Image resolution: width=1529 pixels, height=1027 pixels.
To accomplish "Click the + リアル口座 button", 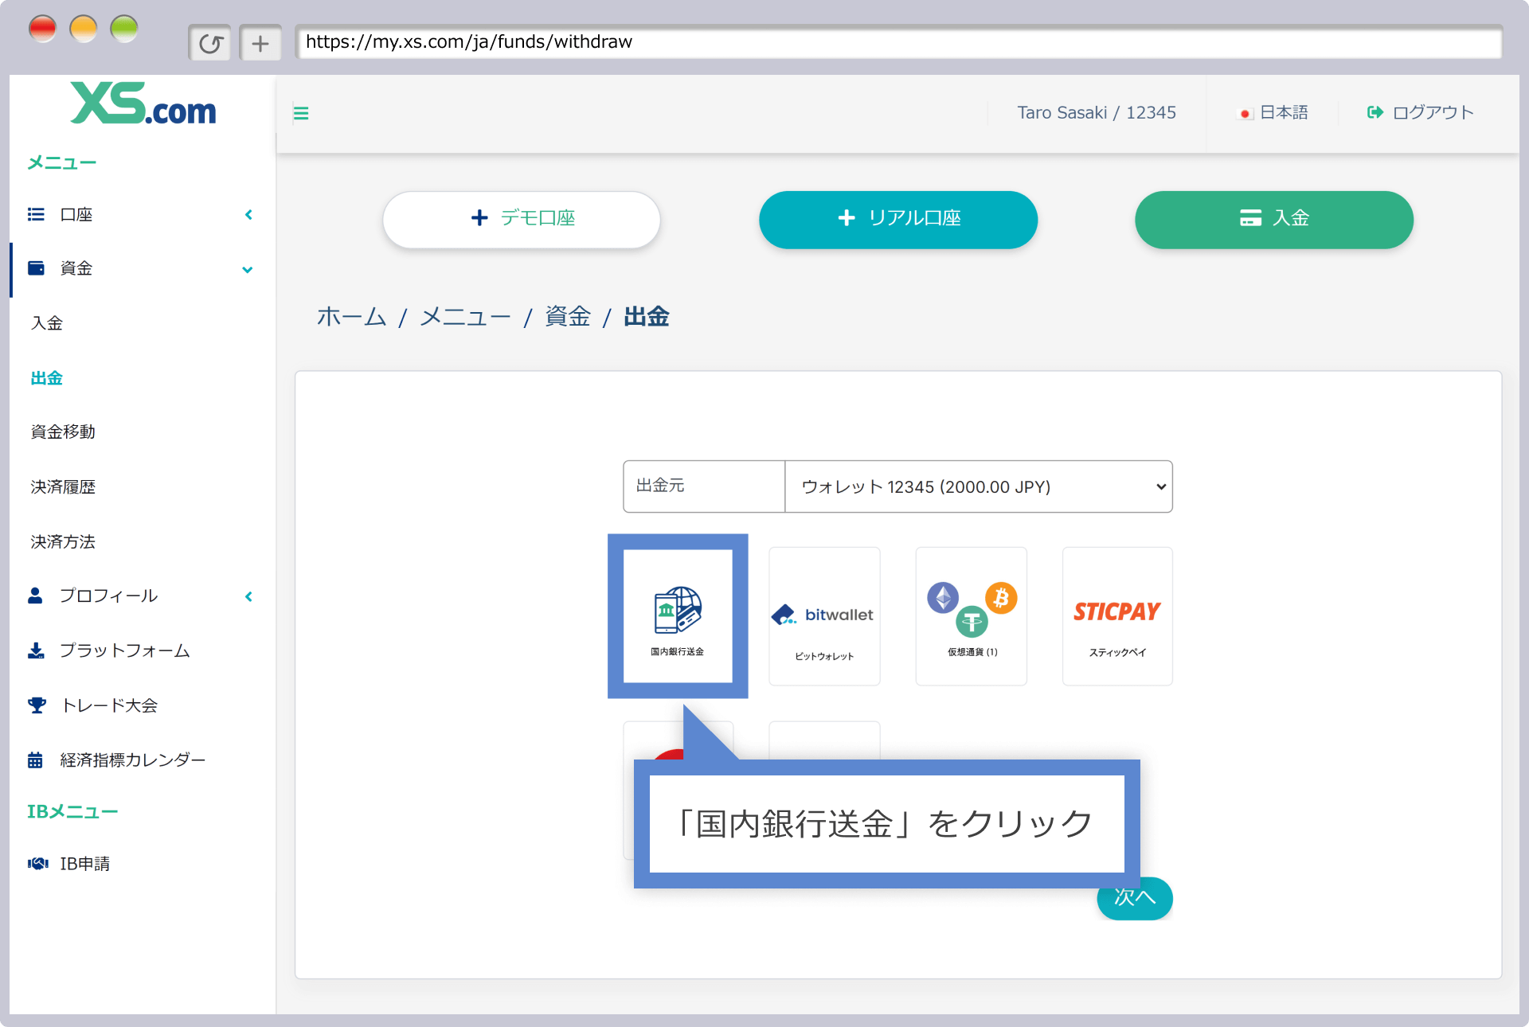I will pos(898,220).
